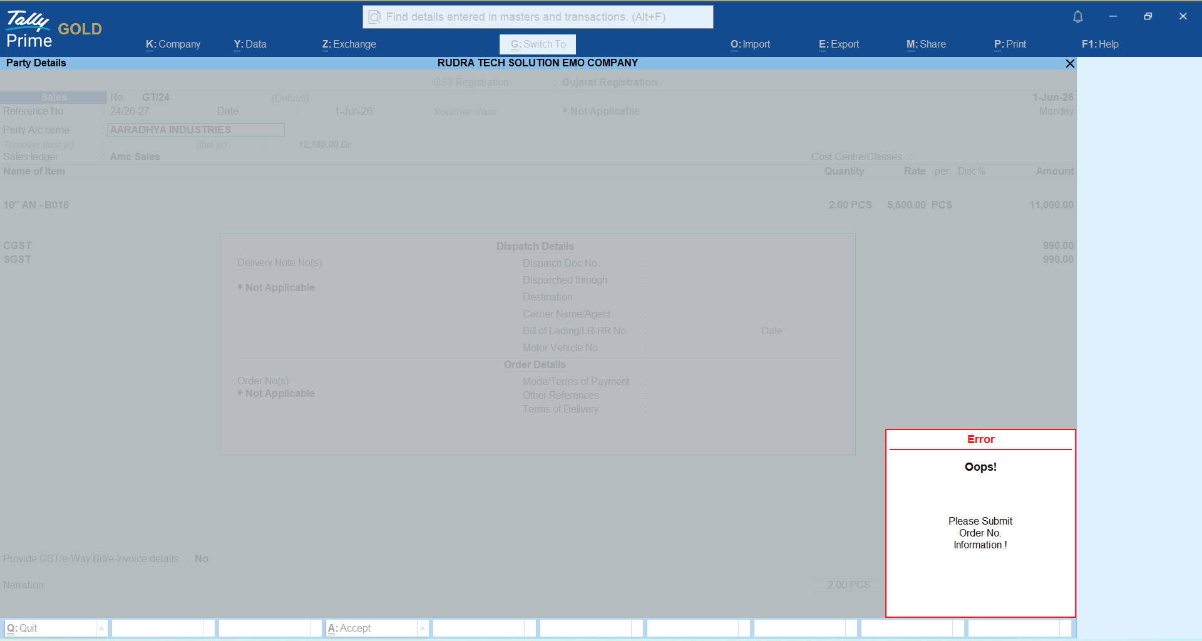Image resolution: width=1202 pixels, height=641 pixels.
Task: Click the Q: Quit button
Action: click(50, 628)
